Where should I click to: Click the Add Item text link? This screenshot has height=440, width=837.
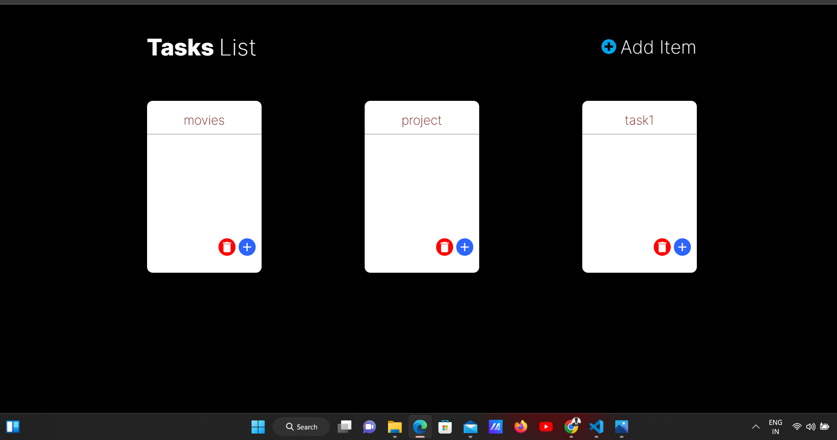pos(658,47)
